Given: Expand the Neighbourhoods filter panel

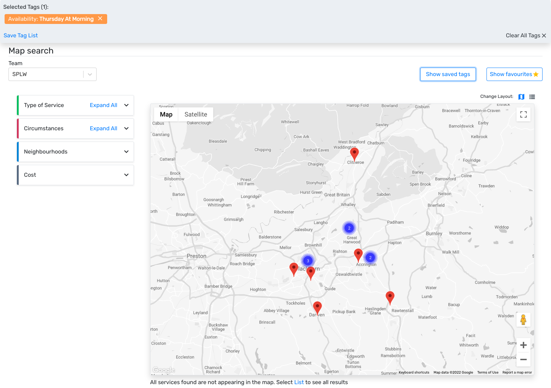Looking at the screenshot, I should 126,152.
